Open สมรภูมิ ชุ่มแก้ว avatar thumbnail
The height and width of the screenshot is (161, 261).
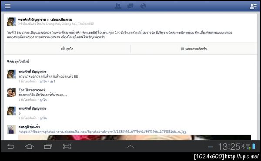pyautogui.click(x=11, y=129)
